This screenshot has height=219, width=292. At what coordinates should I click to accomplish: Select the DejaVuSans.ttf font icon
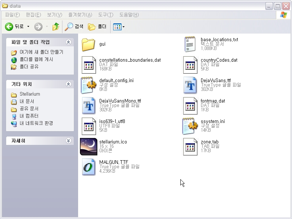[190, 85]
